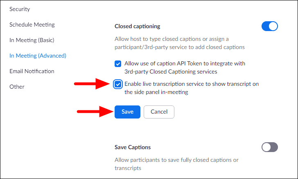
Task: Open Email Notification settings
Action: pyautogui.click(x=32, y=71)
